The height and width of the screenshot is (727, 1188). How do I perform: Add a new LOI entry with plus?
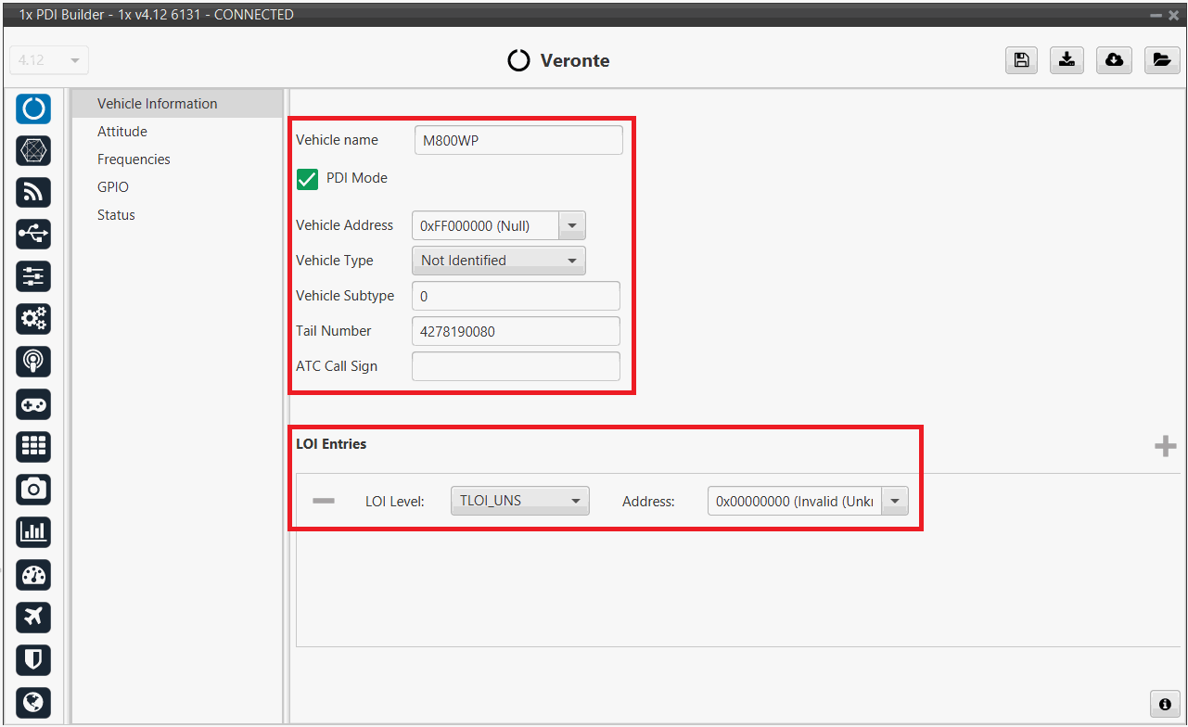coord(1165,447)
